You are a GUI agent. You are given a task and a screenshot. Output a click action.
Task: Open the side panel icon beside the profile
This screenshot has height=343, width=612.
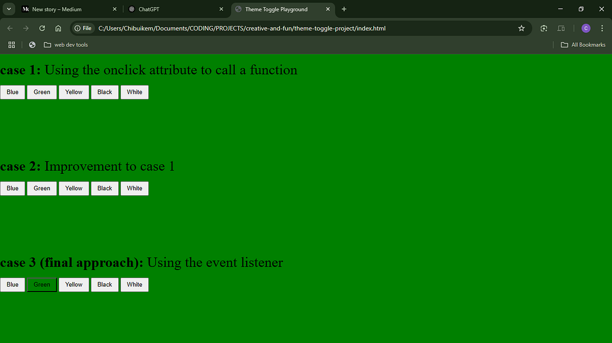point(561,28)
